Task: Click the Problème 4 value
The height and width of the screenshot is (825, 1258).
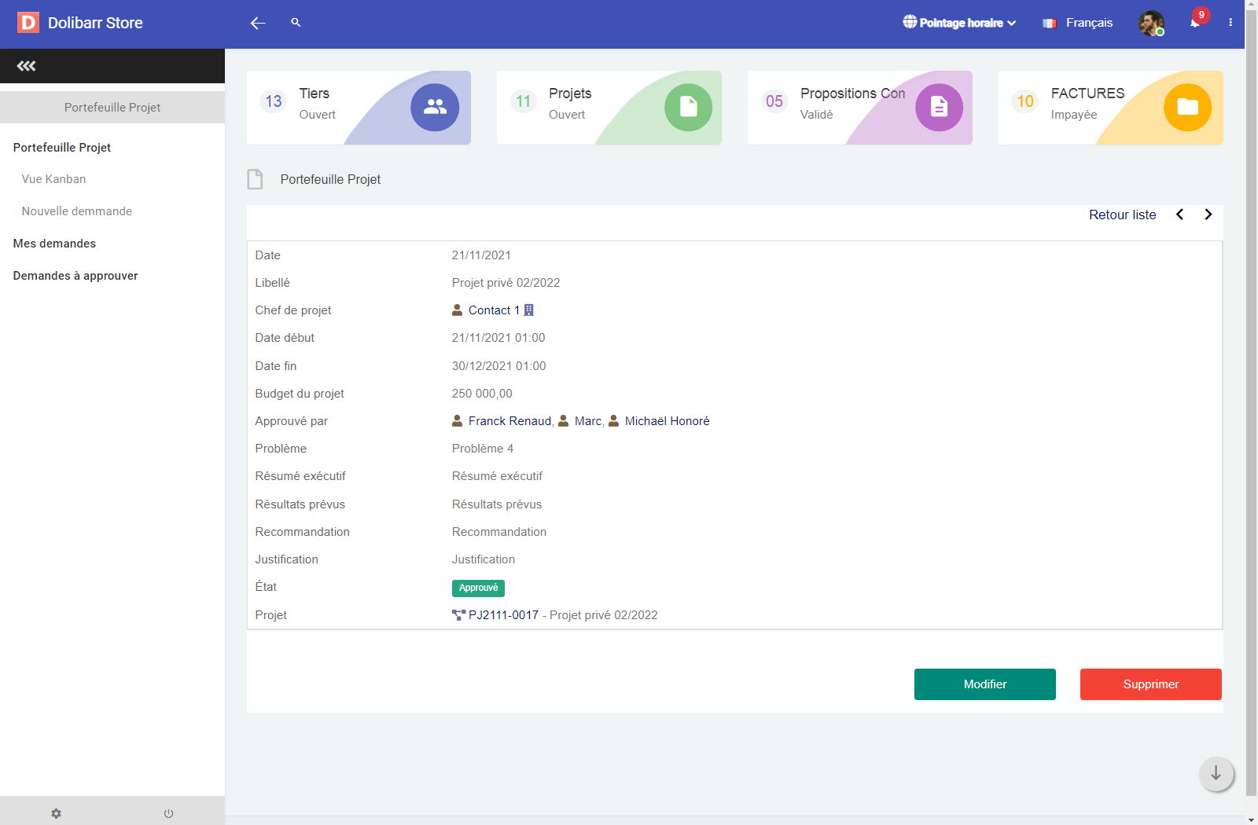Action: click(483, 449)
